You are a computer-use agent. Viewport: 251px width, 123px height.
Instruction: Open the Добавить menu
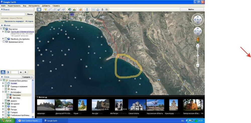(x=46, y=6)
